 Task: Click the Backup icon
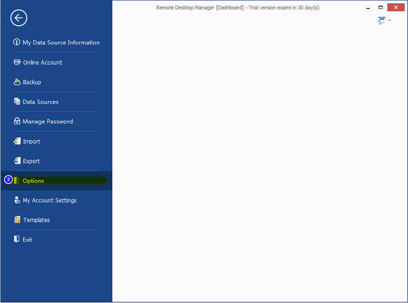(x=17, y=82)
